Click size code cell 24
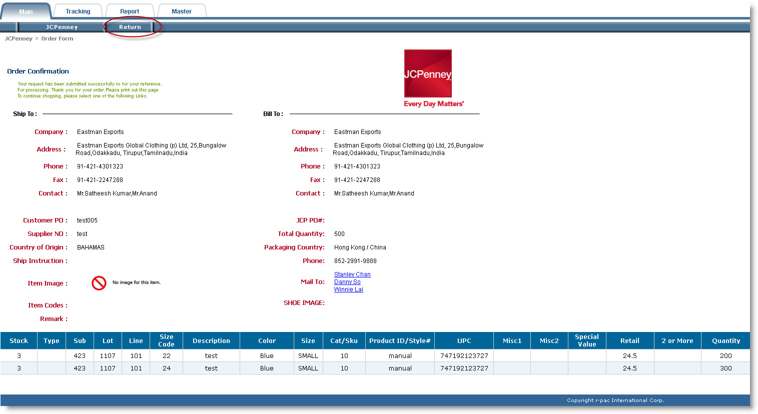 (167, 368)
